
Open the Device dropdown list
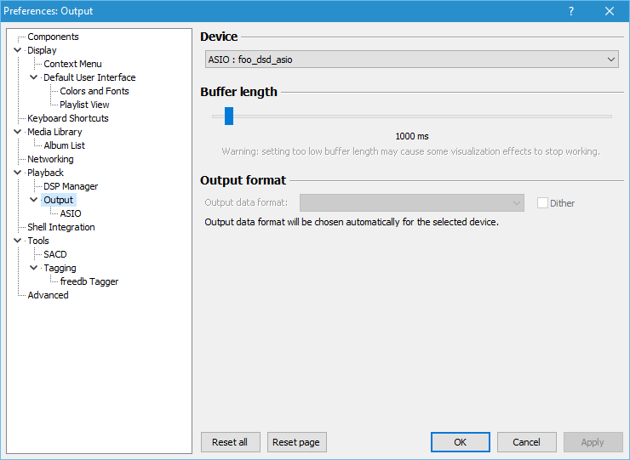point(412,60)
